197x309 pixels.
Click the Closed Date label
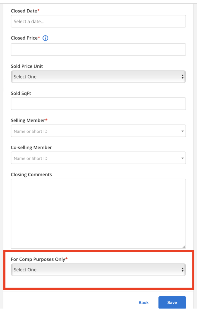coord(25,11)
